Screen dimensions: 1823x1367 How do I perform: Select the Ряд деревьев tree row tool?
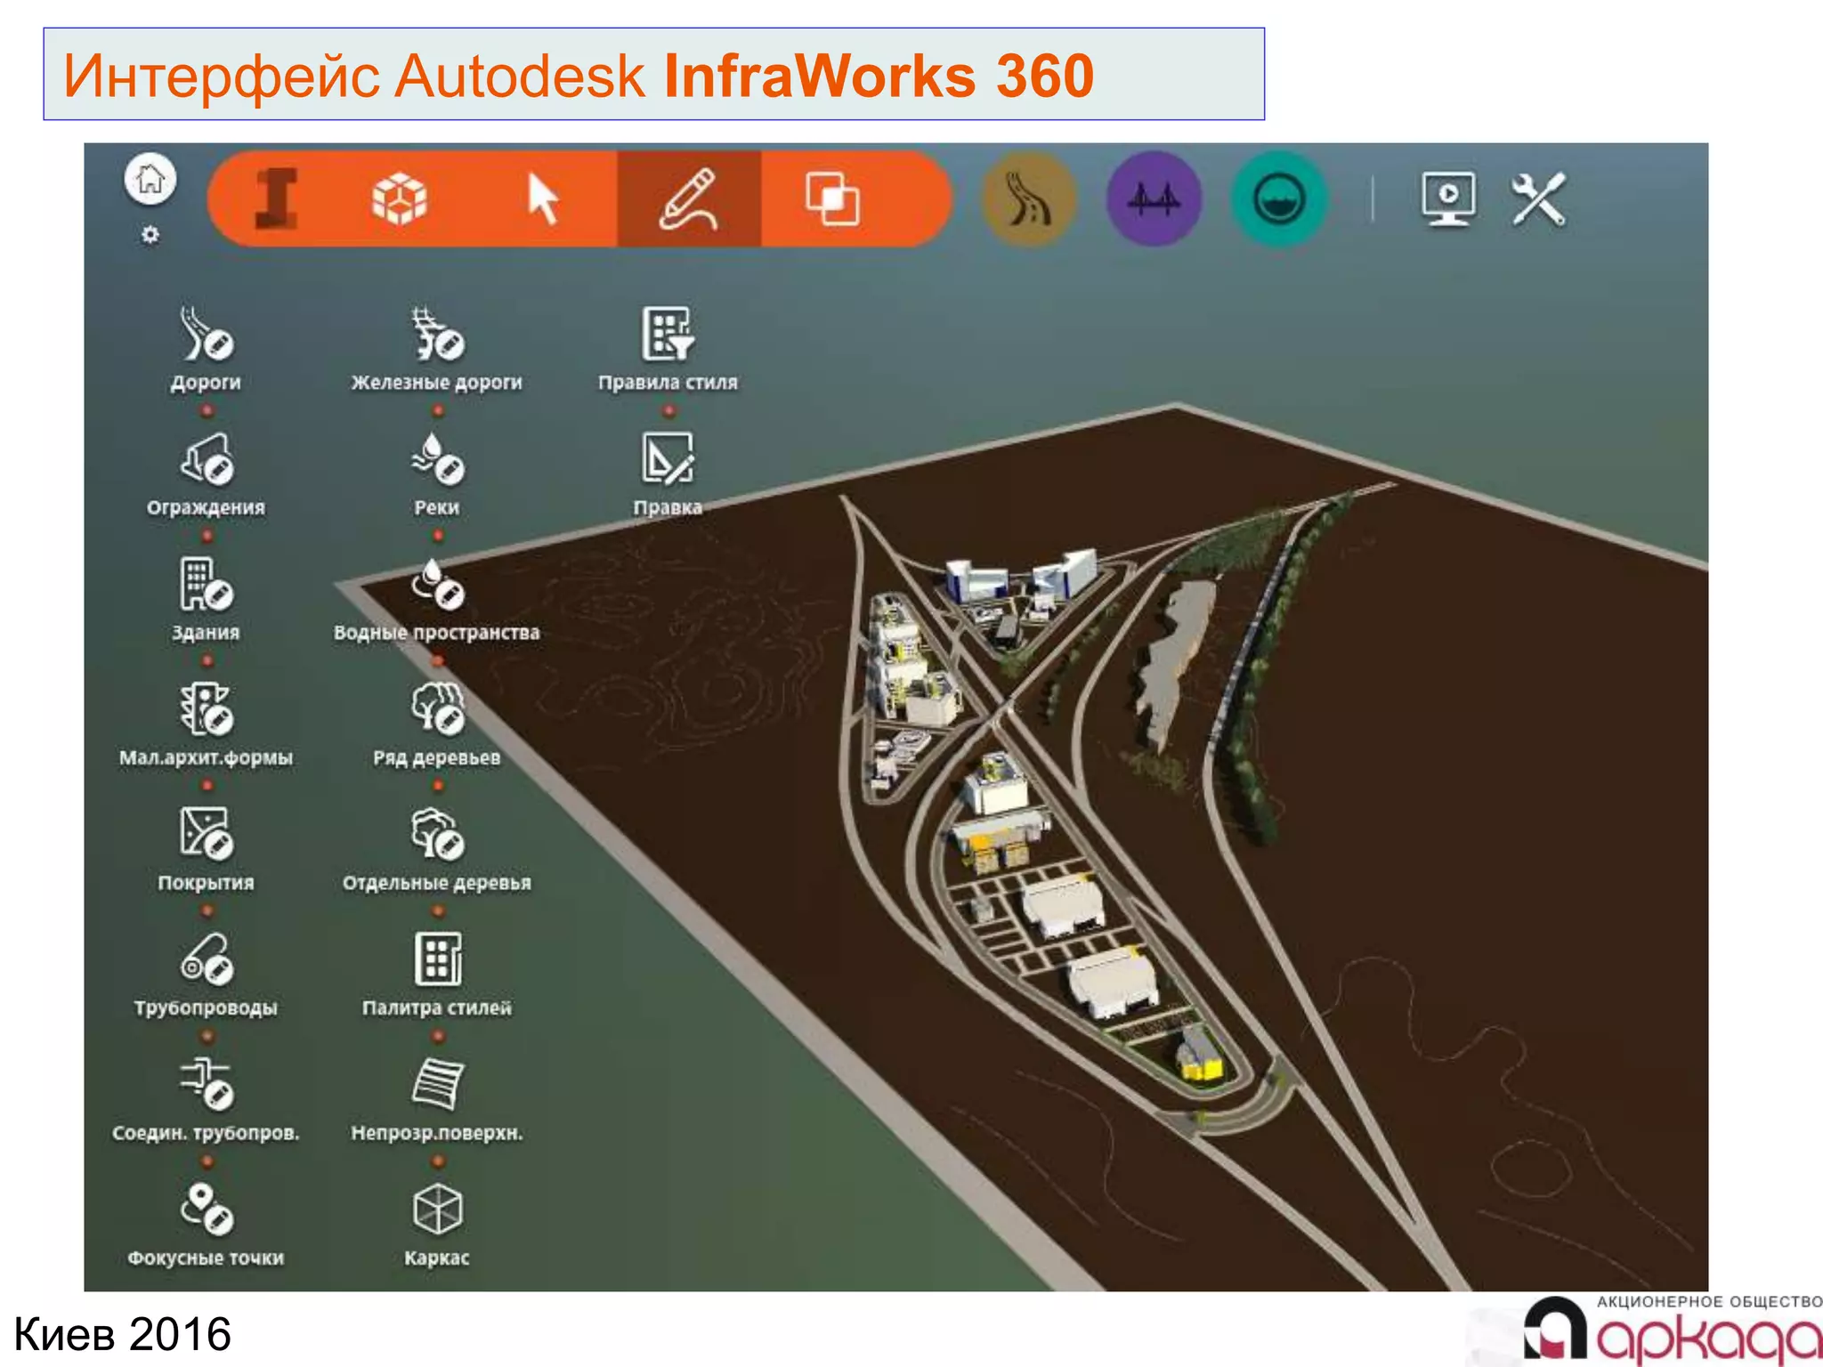click(436, 724)
